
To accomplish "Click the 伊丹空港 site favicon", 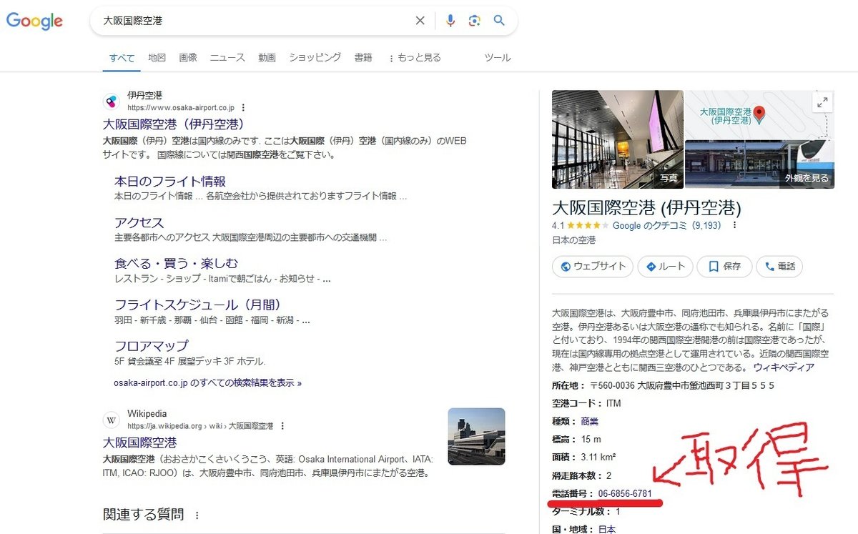I will pyautogui.click(x=111, y=101).
